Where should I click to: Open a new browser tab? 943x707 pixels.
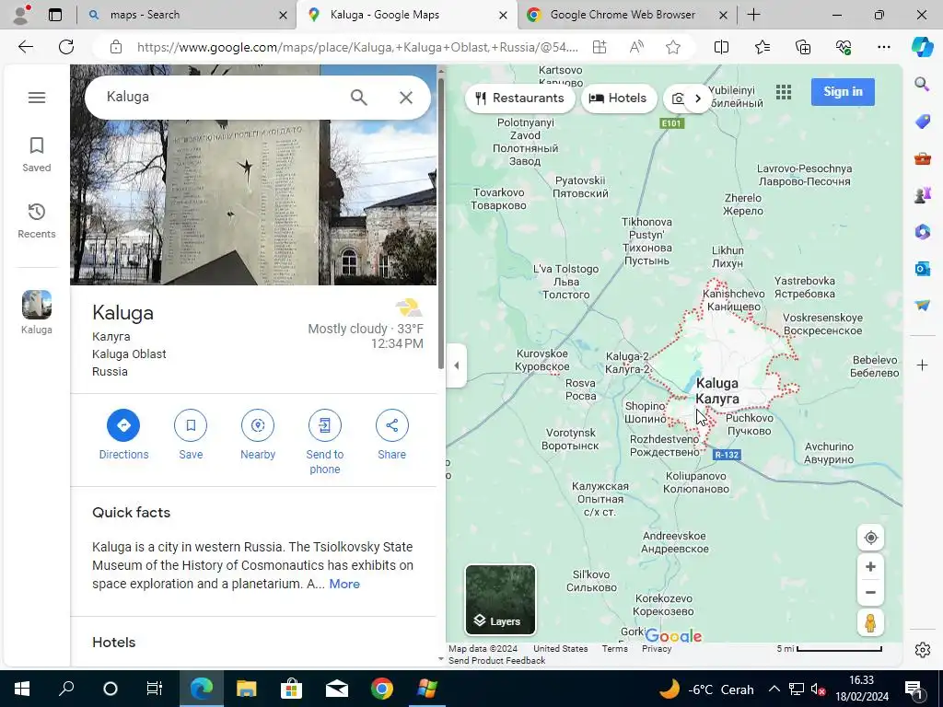click(753, 15)
